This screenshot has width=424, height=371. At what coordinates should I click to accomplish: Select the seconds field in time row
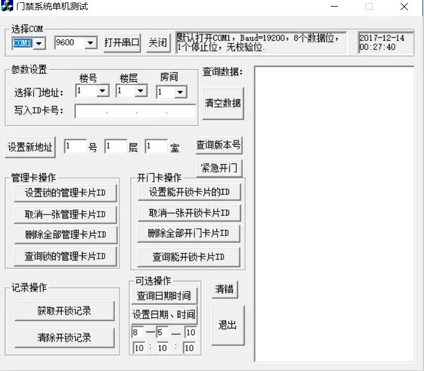coord(189,348)
